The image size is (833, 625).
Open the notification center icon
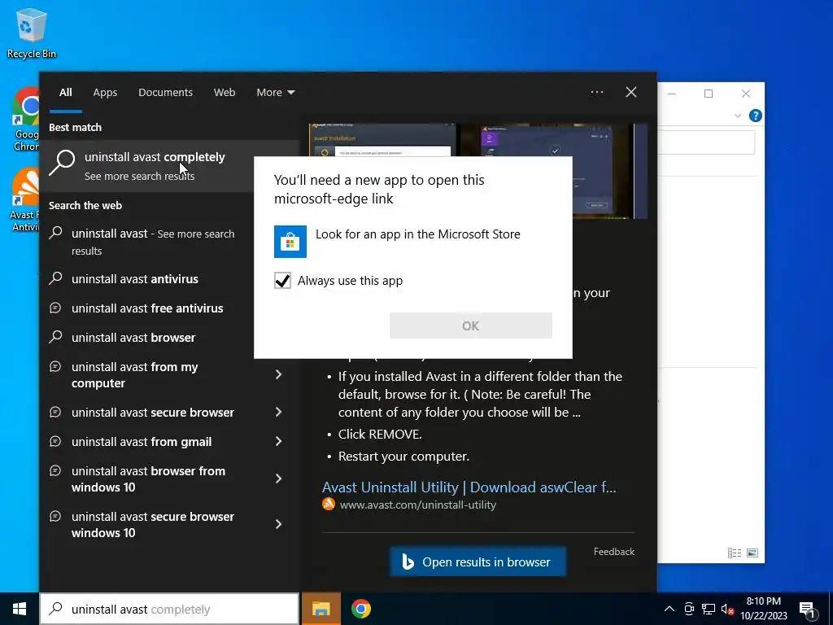coord(807,610)
